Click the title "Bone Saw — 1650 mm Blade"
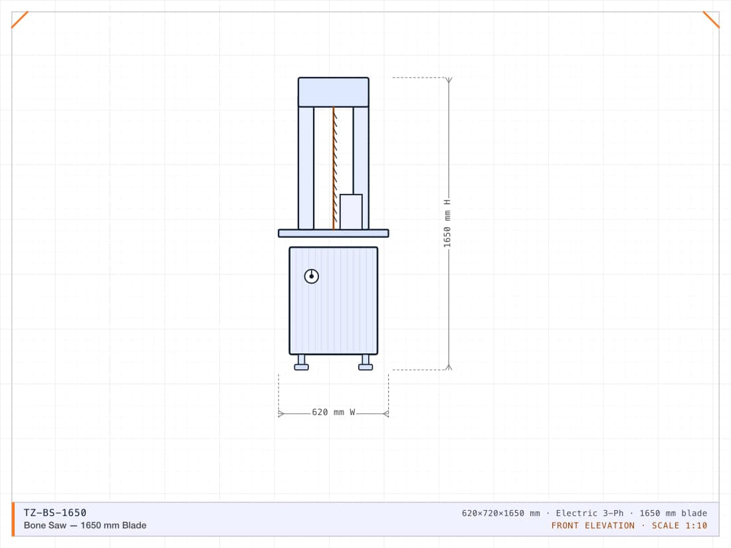 (x=85, y=525)
